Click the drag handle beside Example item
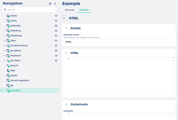Image resolution: width=178 pixels, height=120 pixels. [x=2, y=90]
